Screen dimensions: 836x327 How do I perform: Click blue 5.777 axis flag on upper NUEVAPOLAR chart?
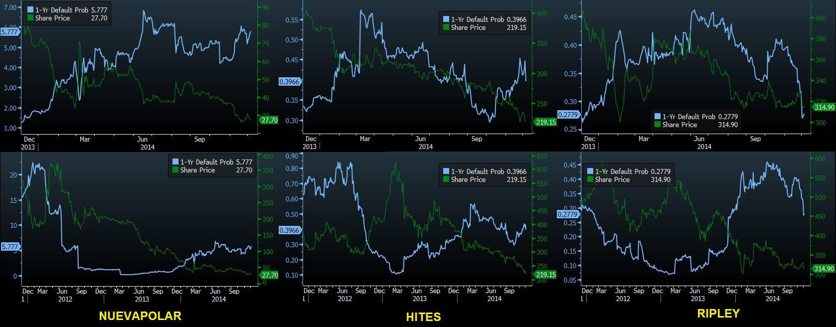point(10,32)
